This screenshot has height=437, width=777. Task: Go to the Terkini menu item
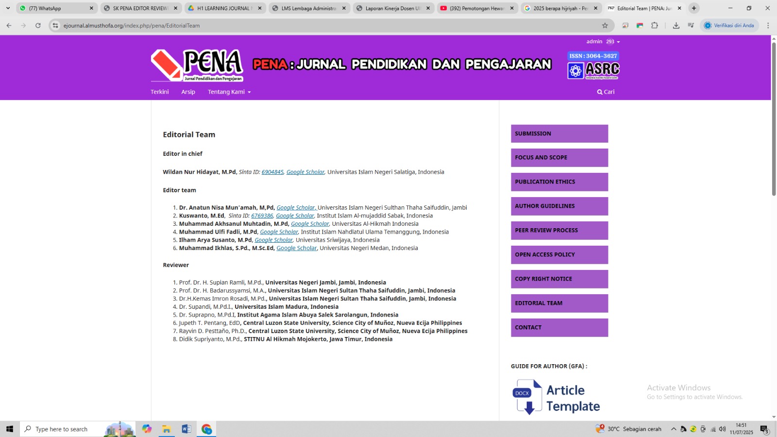[x=160, y=92]
